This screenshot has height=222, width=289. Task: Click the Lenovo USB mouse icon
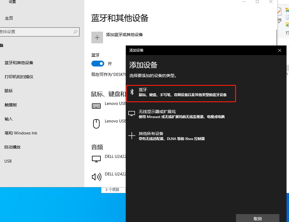(97, 124)
